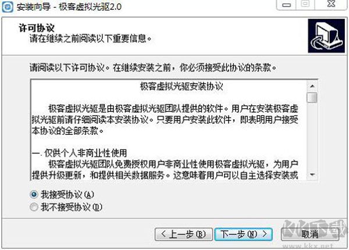Click the license scrollbar thumb
This screenshot has width=349, height=250.
coord(312,97)
